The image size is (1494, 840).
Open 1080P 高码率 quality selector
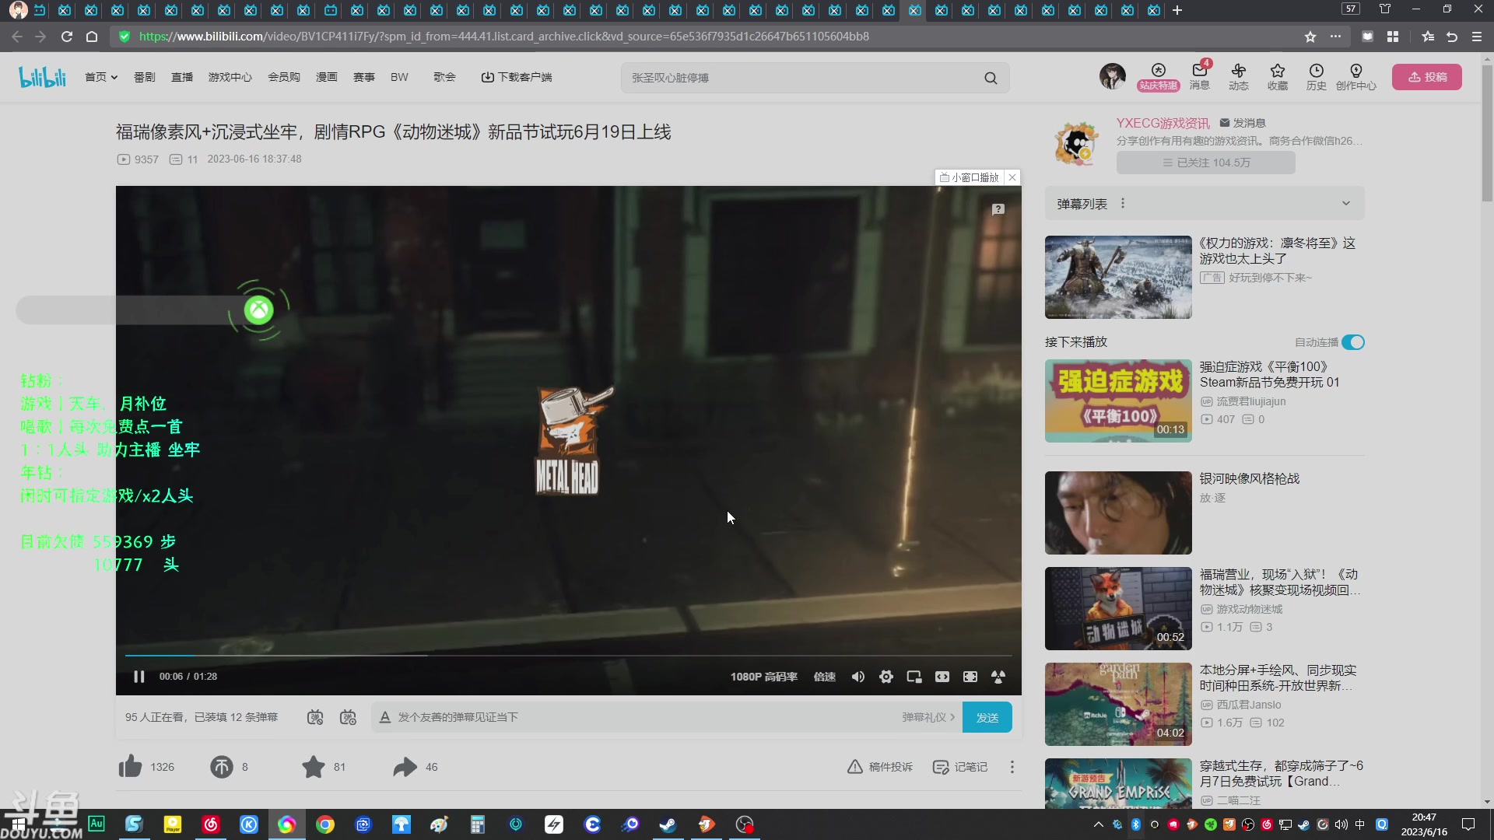(x=763, y=677)
